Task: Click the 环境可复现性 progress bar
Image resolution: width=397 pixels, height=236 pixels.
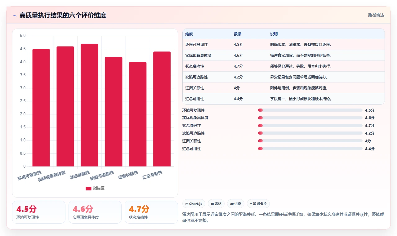Action: [x=310, y=110]
